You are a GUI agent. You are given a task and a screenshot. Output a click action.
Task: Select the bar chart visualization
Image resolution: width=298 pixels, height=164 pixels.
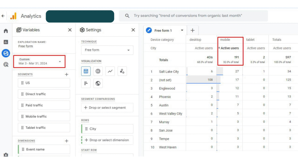pos(86,83)
